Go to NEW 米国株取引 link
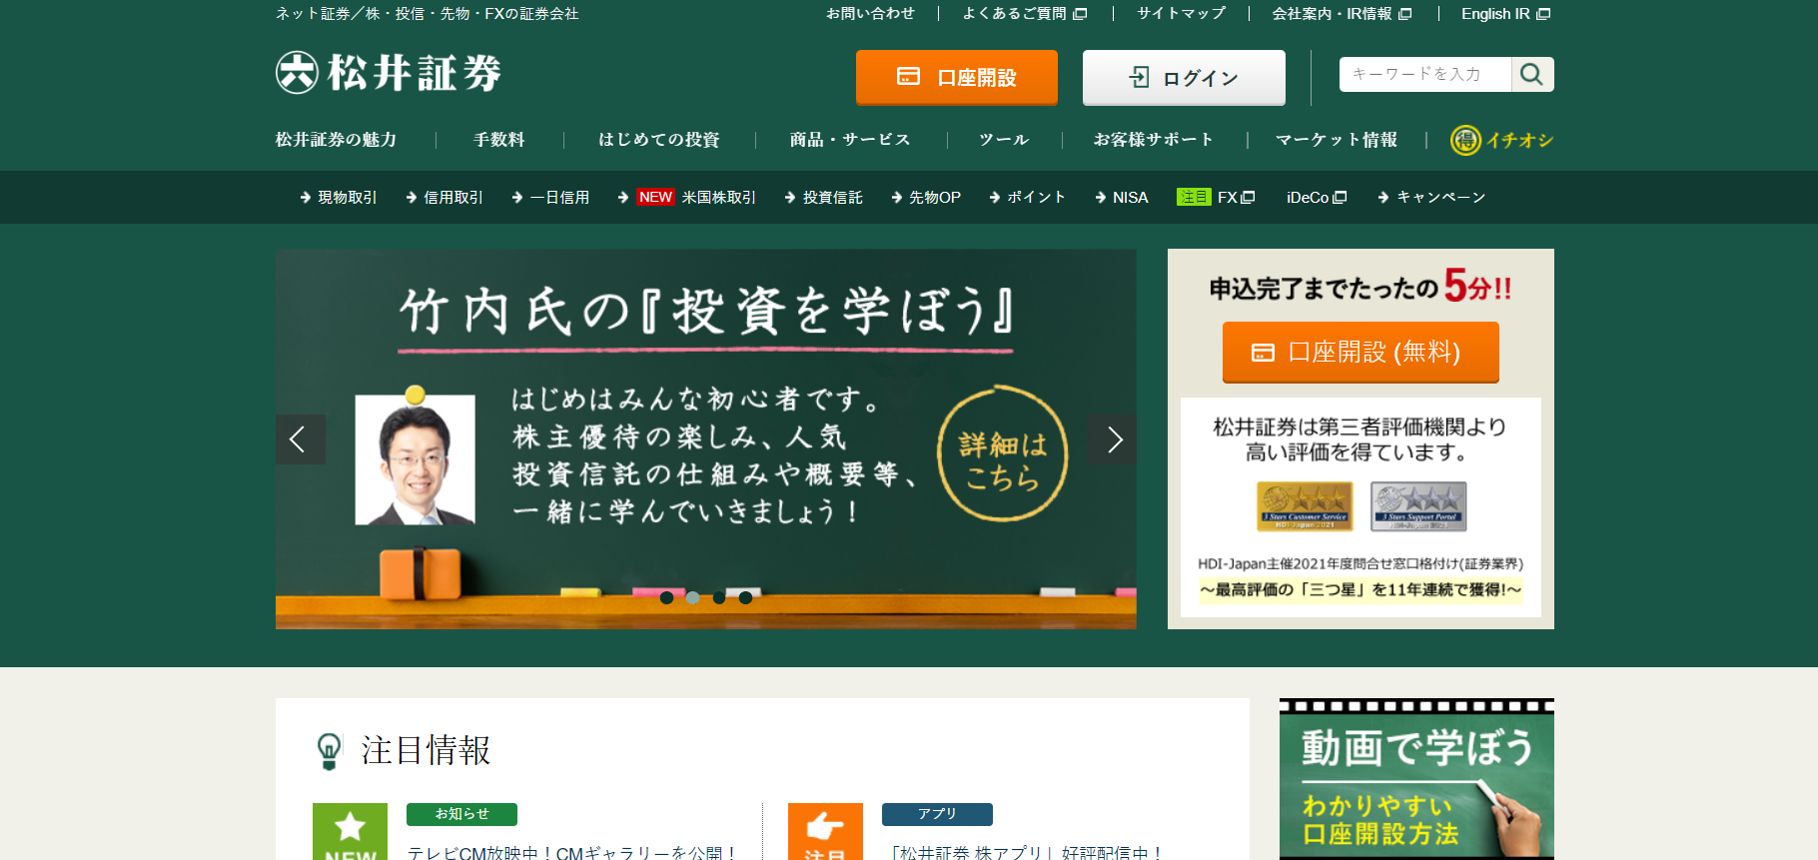Viewport: 1818px width, 860px height. tap(687, 198)
